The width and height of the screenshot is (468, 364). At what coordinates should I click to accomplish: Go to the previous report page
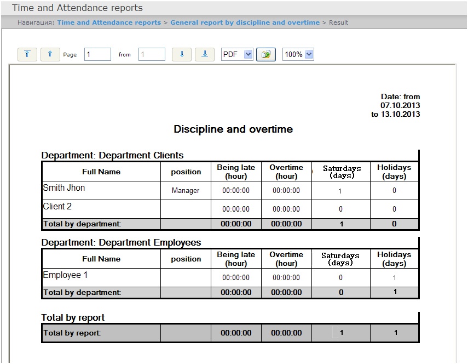(50, 54)
